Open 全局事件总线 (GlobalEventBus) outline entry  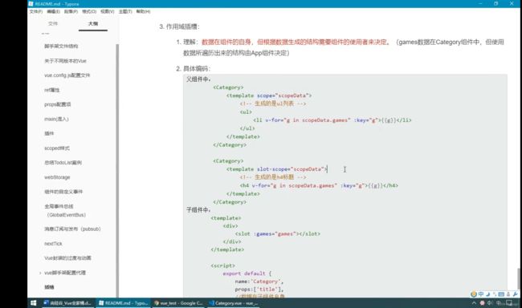[65, 210]
